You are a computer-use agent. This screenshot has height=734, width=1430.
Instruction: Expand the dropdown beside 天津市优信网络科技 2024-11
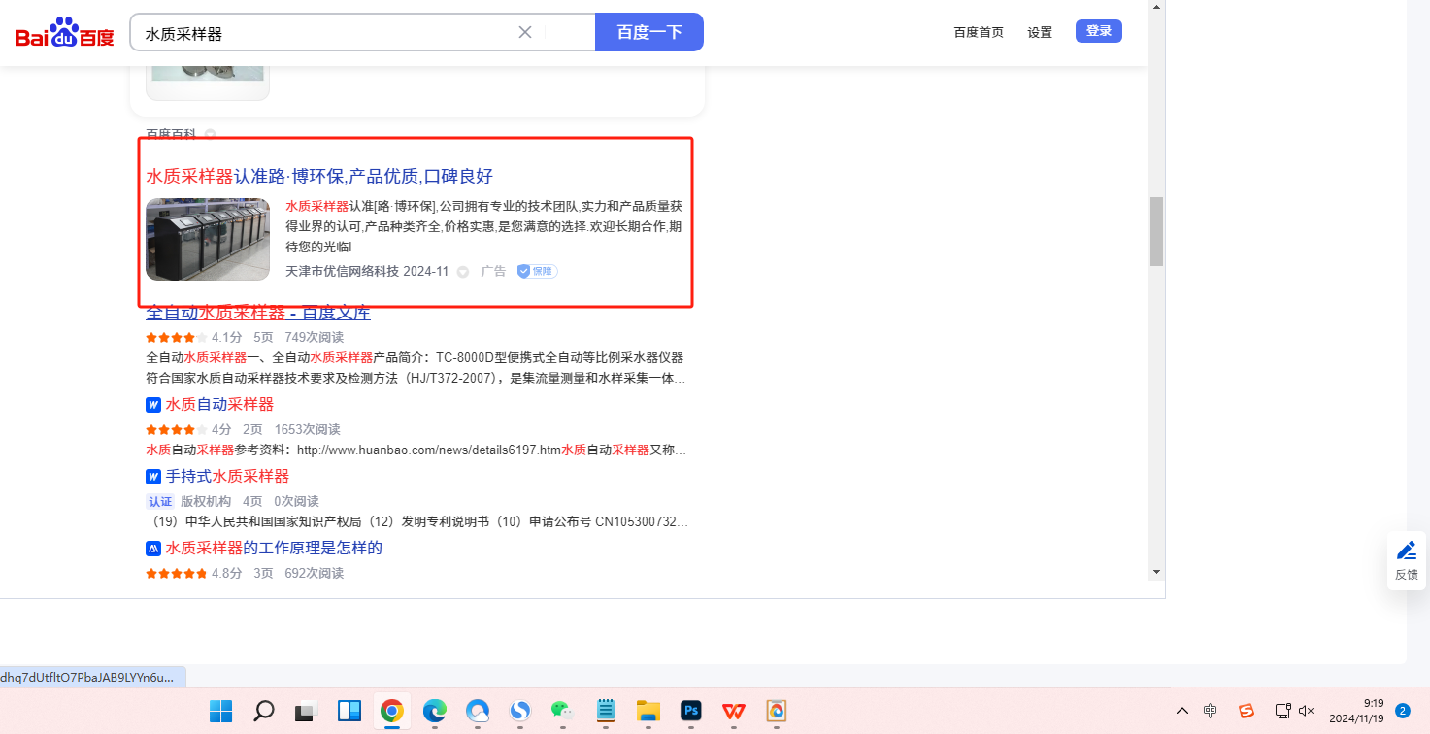463,272
